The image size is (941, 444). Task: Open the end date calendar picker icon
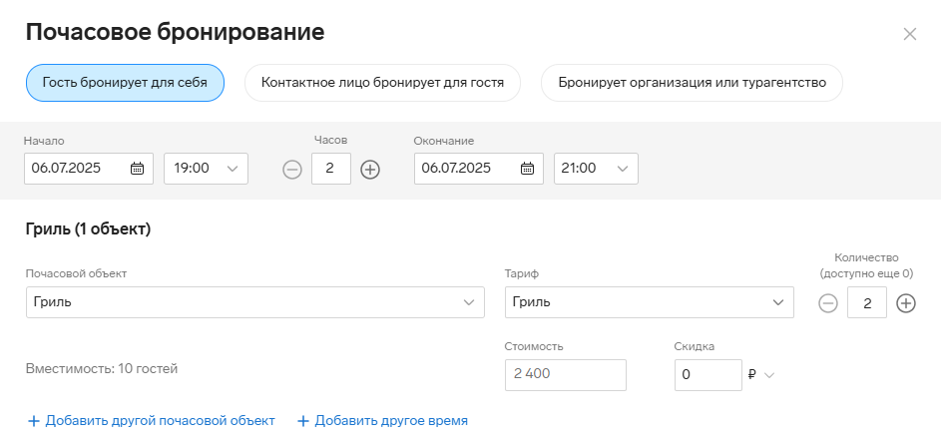point(527,169)
